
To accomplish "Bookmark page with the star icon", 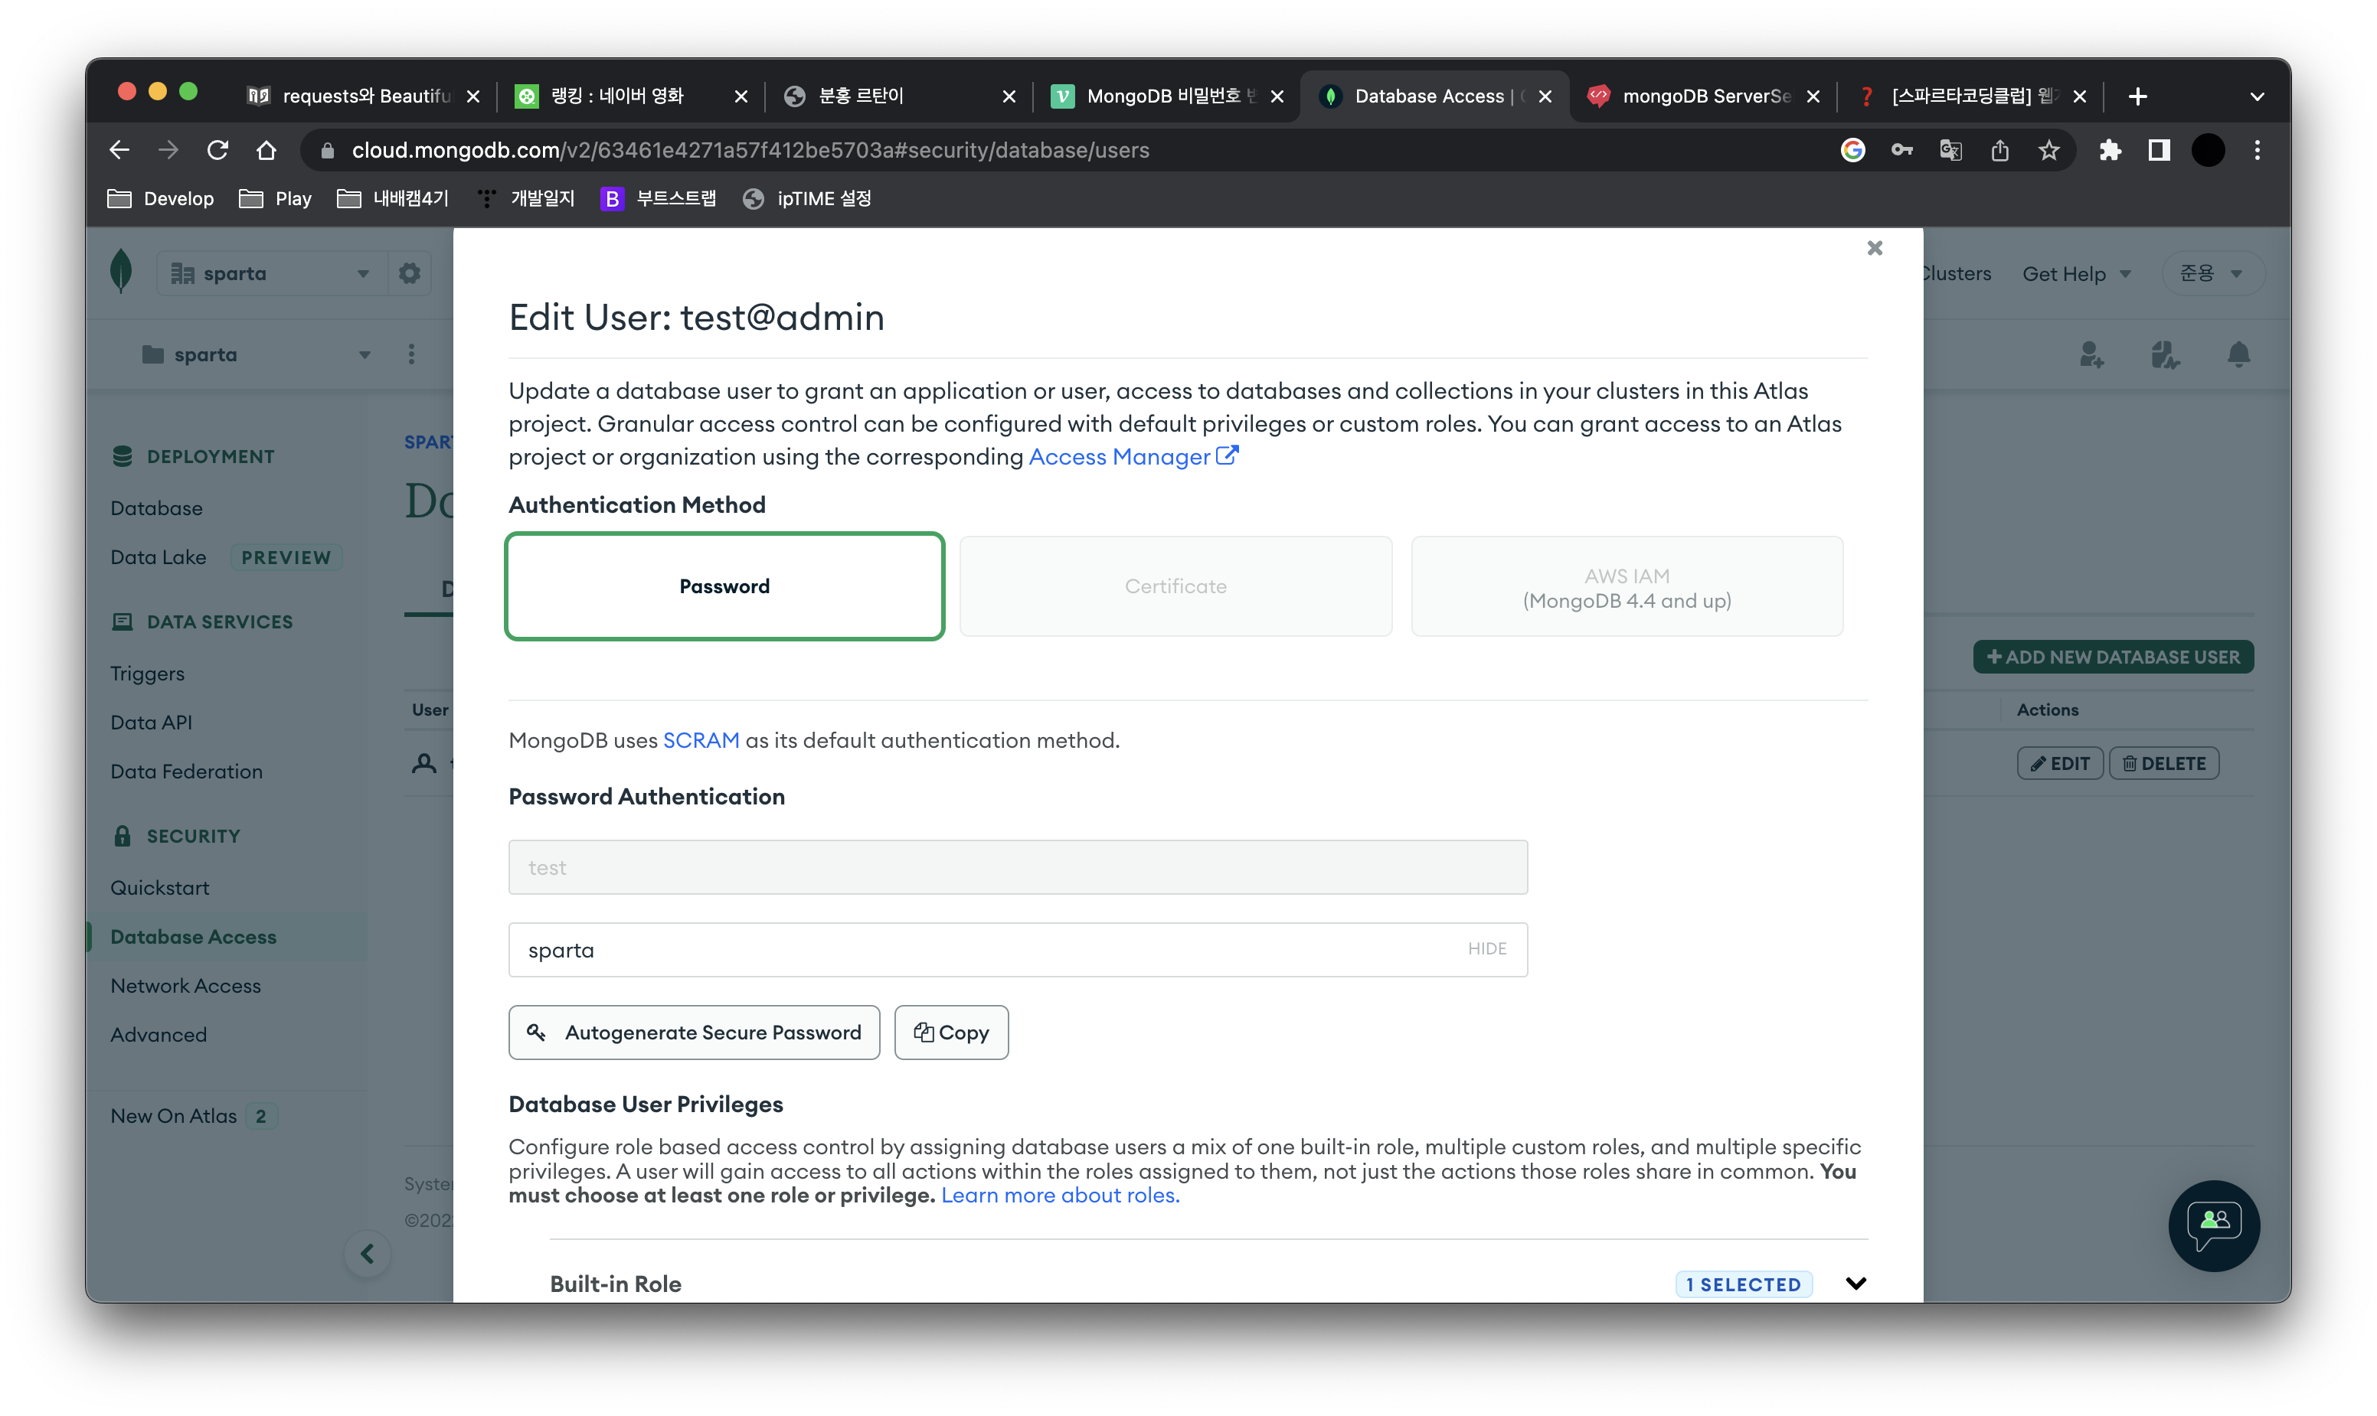I will pyautogui.click(x=2048, y=150).
